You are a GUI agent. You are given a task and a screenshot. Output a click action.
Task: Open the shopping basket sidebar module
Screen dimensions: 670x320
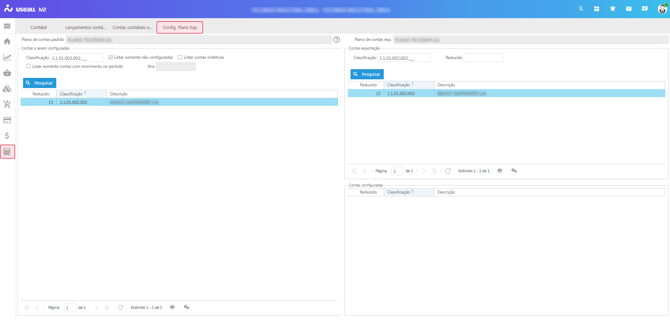click(7, 73)
